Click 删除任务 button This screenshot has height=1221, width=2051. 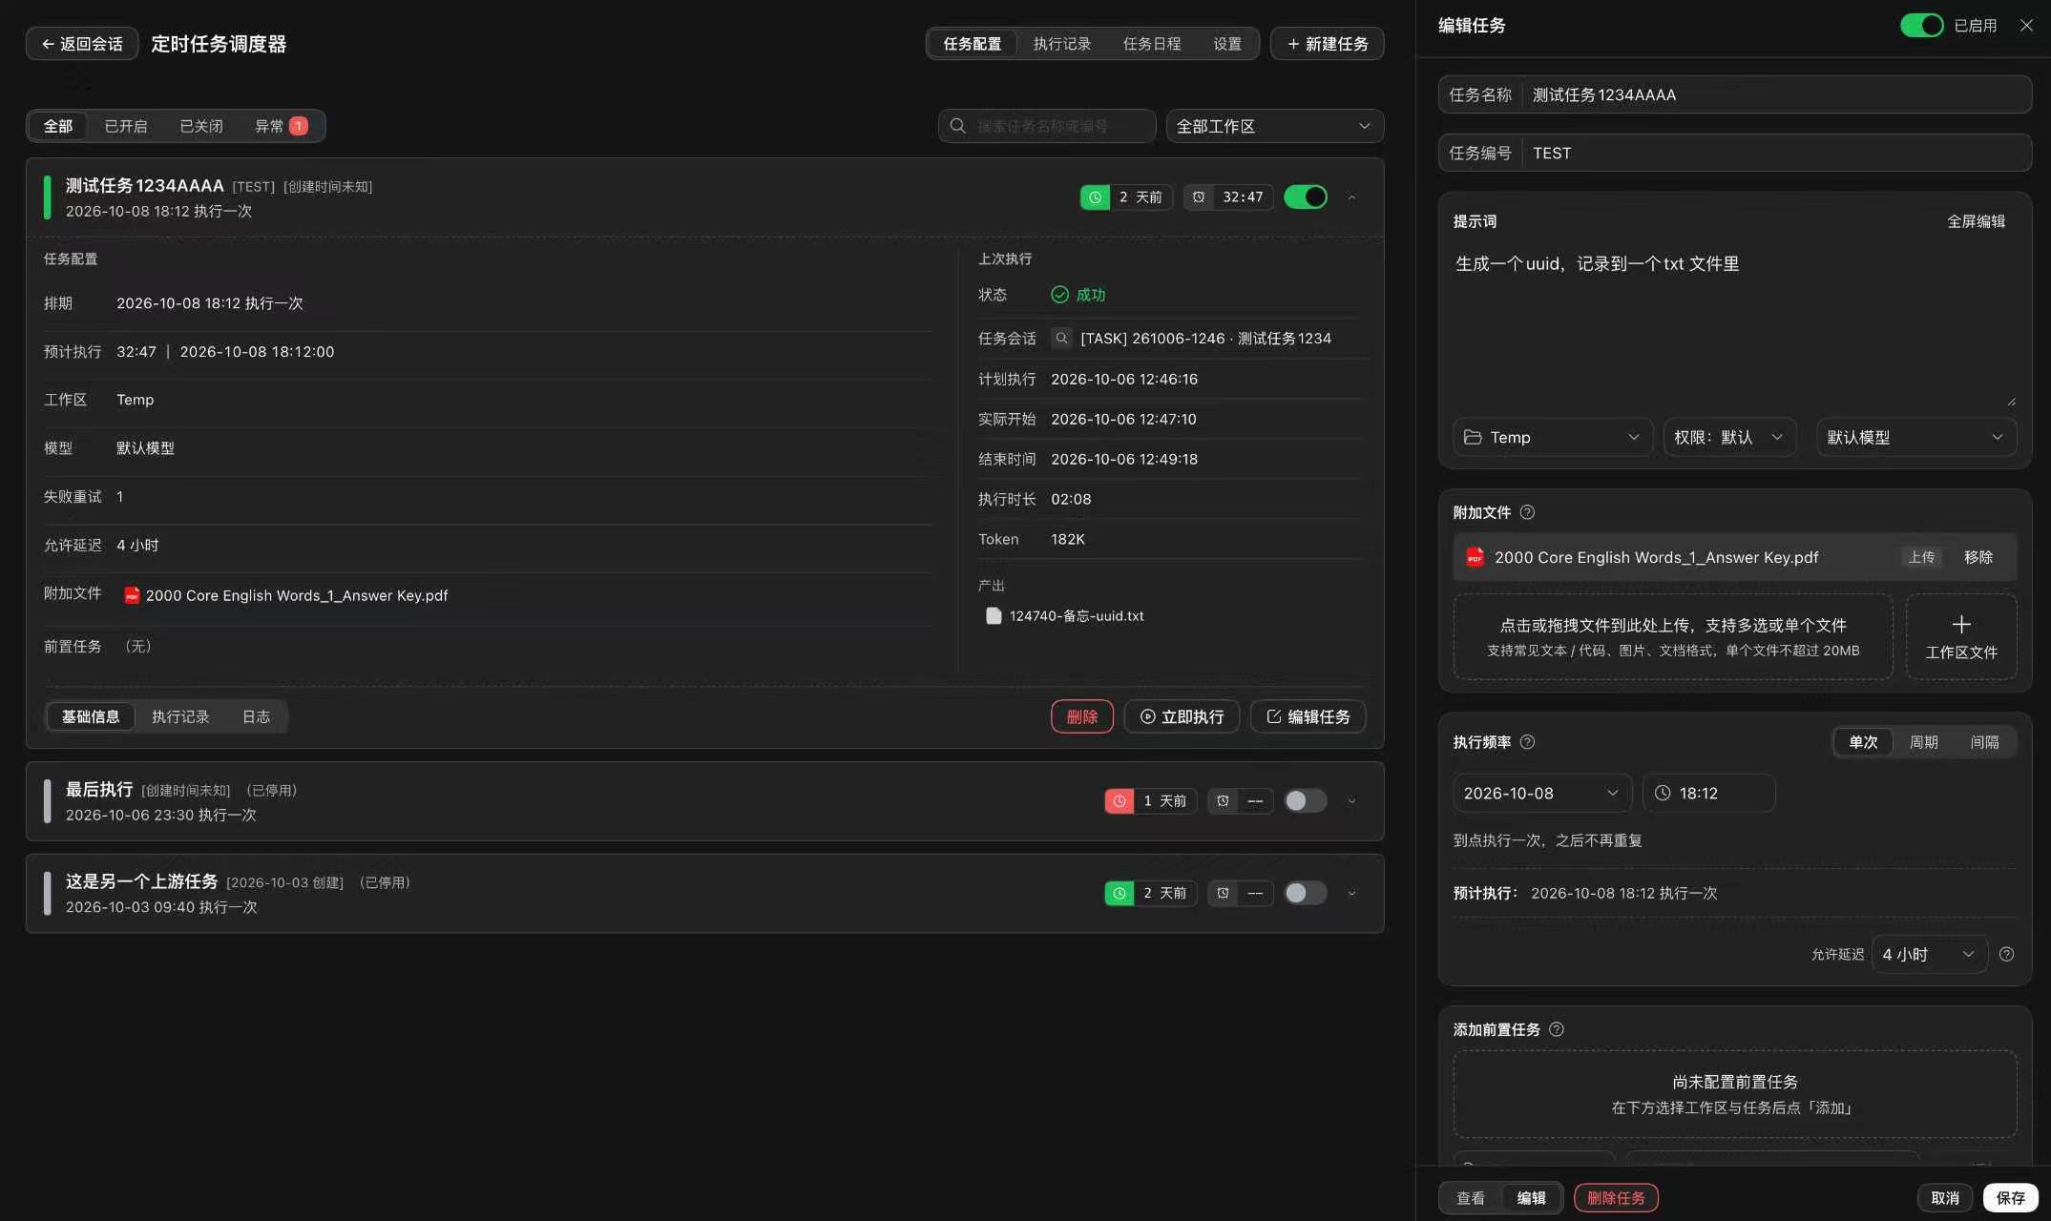point(1616,1198)
